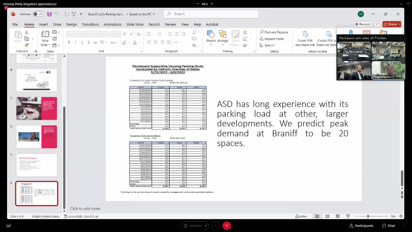412x232 pixels.
Task: Open the Shapes gallery
Action: [x=211, y=38]
